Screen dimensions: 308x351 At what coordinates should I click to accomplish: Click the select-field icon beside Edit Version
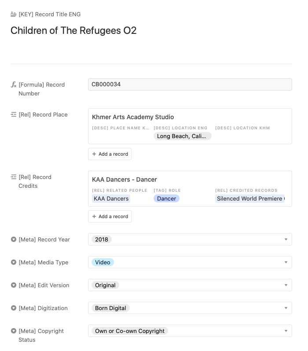tap(14, 285)
